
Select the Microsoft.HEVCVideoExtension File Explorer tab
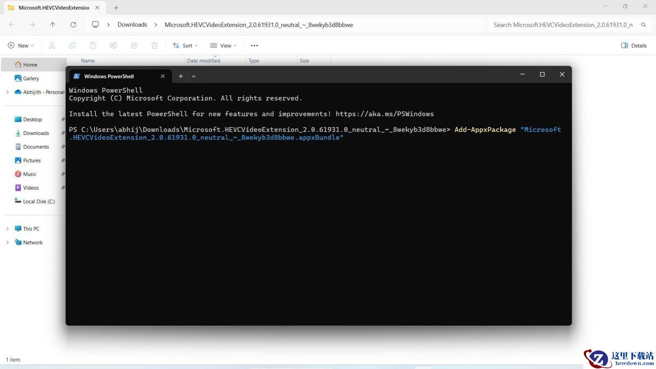click(x=54, y=8)
